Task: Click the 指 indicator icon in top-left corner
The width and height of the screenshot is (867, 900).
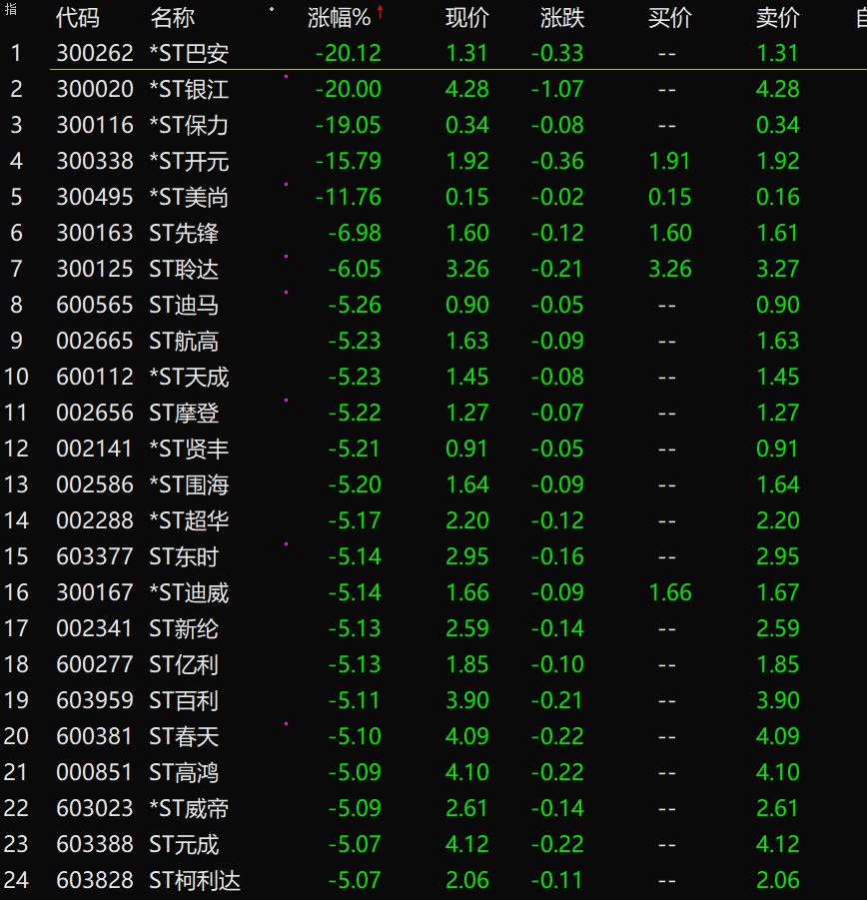Action: pyautogui.click(x=10, y=9)
